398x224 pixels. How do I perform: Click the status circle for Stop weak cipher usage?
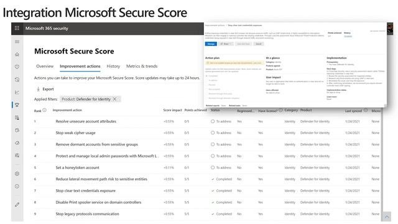213,133
